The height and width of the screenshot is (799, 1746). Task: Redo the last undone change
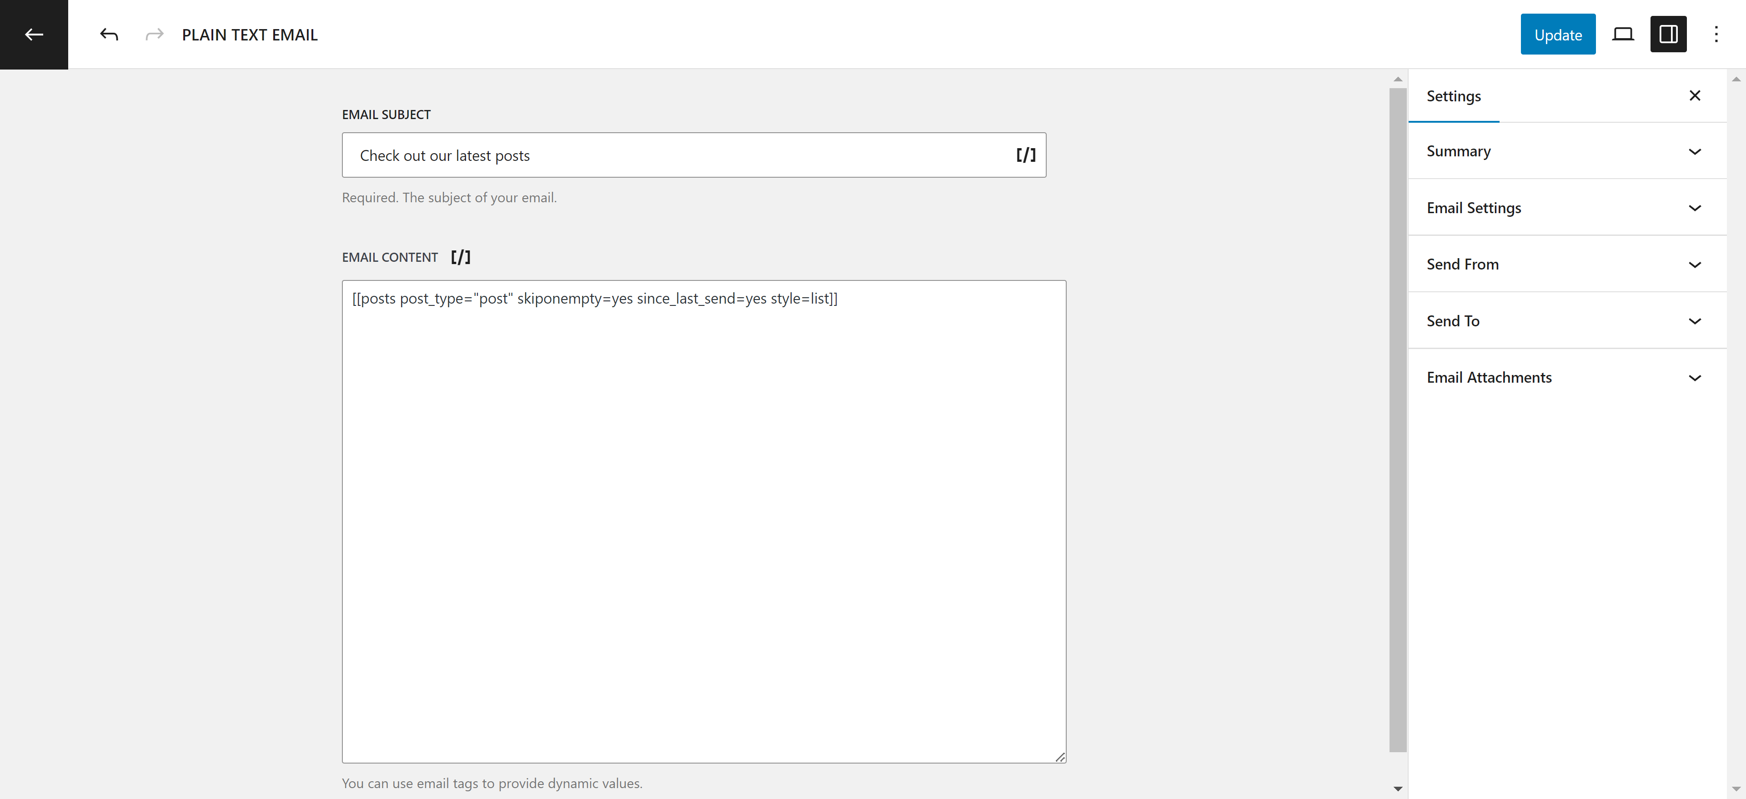(x=155, y=35)
